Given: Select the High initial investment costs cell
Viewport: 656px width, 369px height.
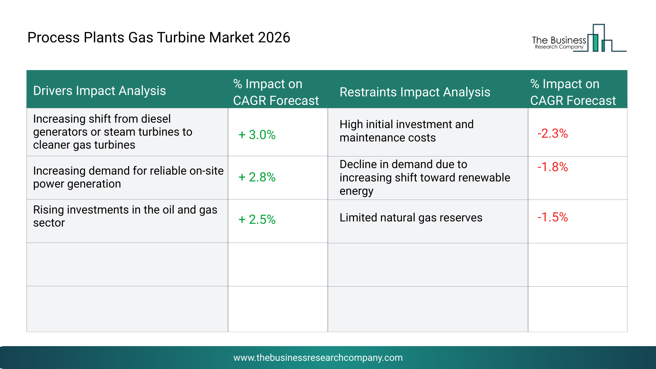Looking at the screenshot, I should 407,131.
